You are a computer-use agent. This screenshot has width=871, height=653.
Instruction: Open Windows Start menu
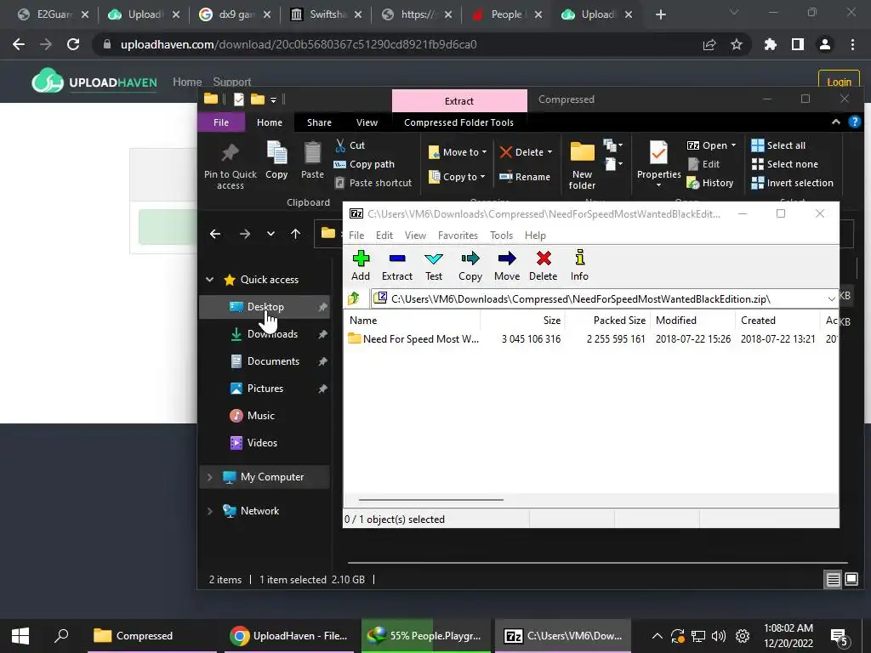pos(20,636)
